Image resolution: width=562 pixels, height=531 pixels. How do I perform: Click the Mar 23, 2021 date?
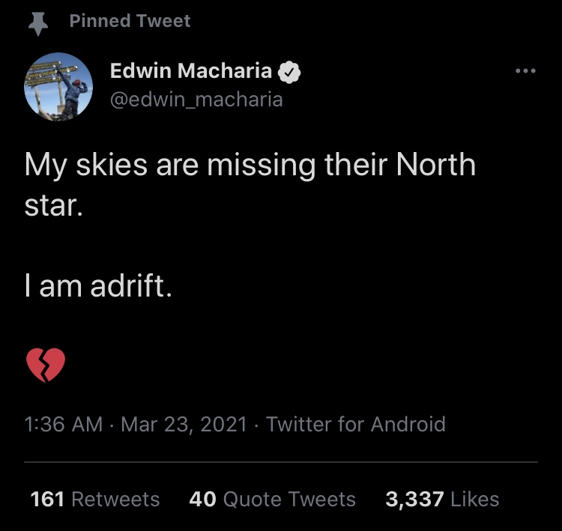(184, 424)
